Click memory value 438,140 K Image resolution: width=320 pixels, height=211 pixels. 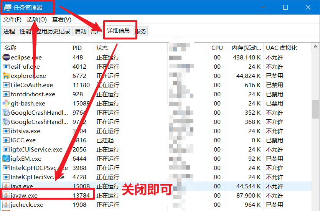coord(247,57)
